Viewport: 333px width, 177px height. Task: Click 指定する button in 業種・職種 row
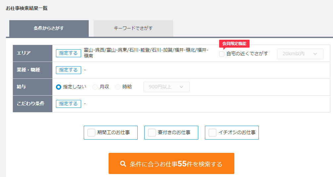coord(69,70)
